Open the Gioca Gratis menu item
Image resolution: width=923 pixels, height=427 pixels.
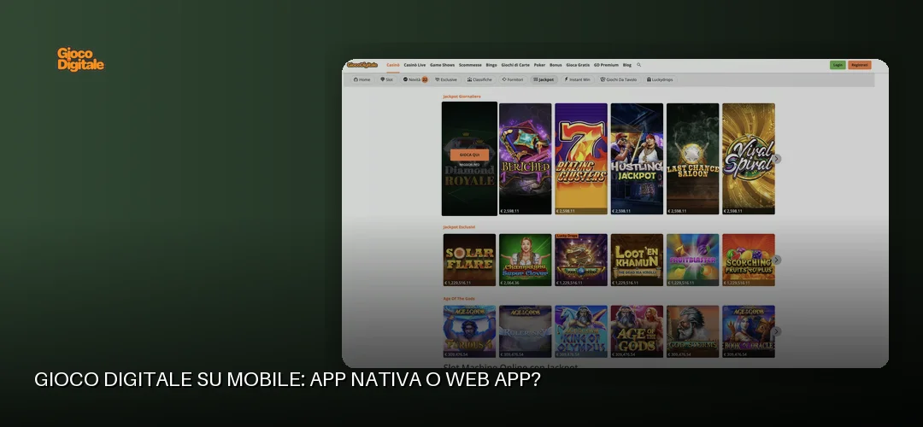click(578, 65)
